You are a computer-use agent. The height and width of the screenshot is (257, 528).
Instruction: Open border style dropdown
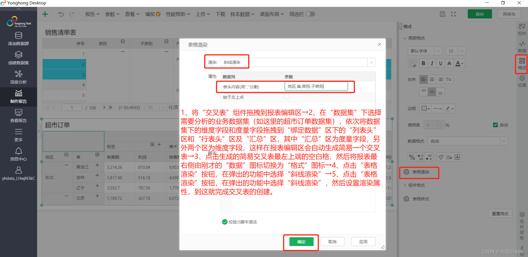(x=426, y=109)
